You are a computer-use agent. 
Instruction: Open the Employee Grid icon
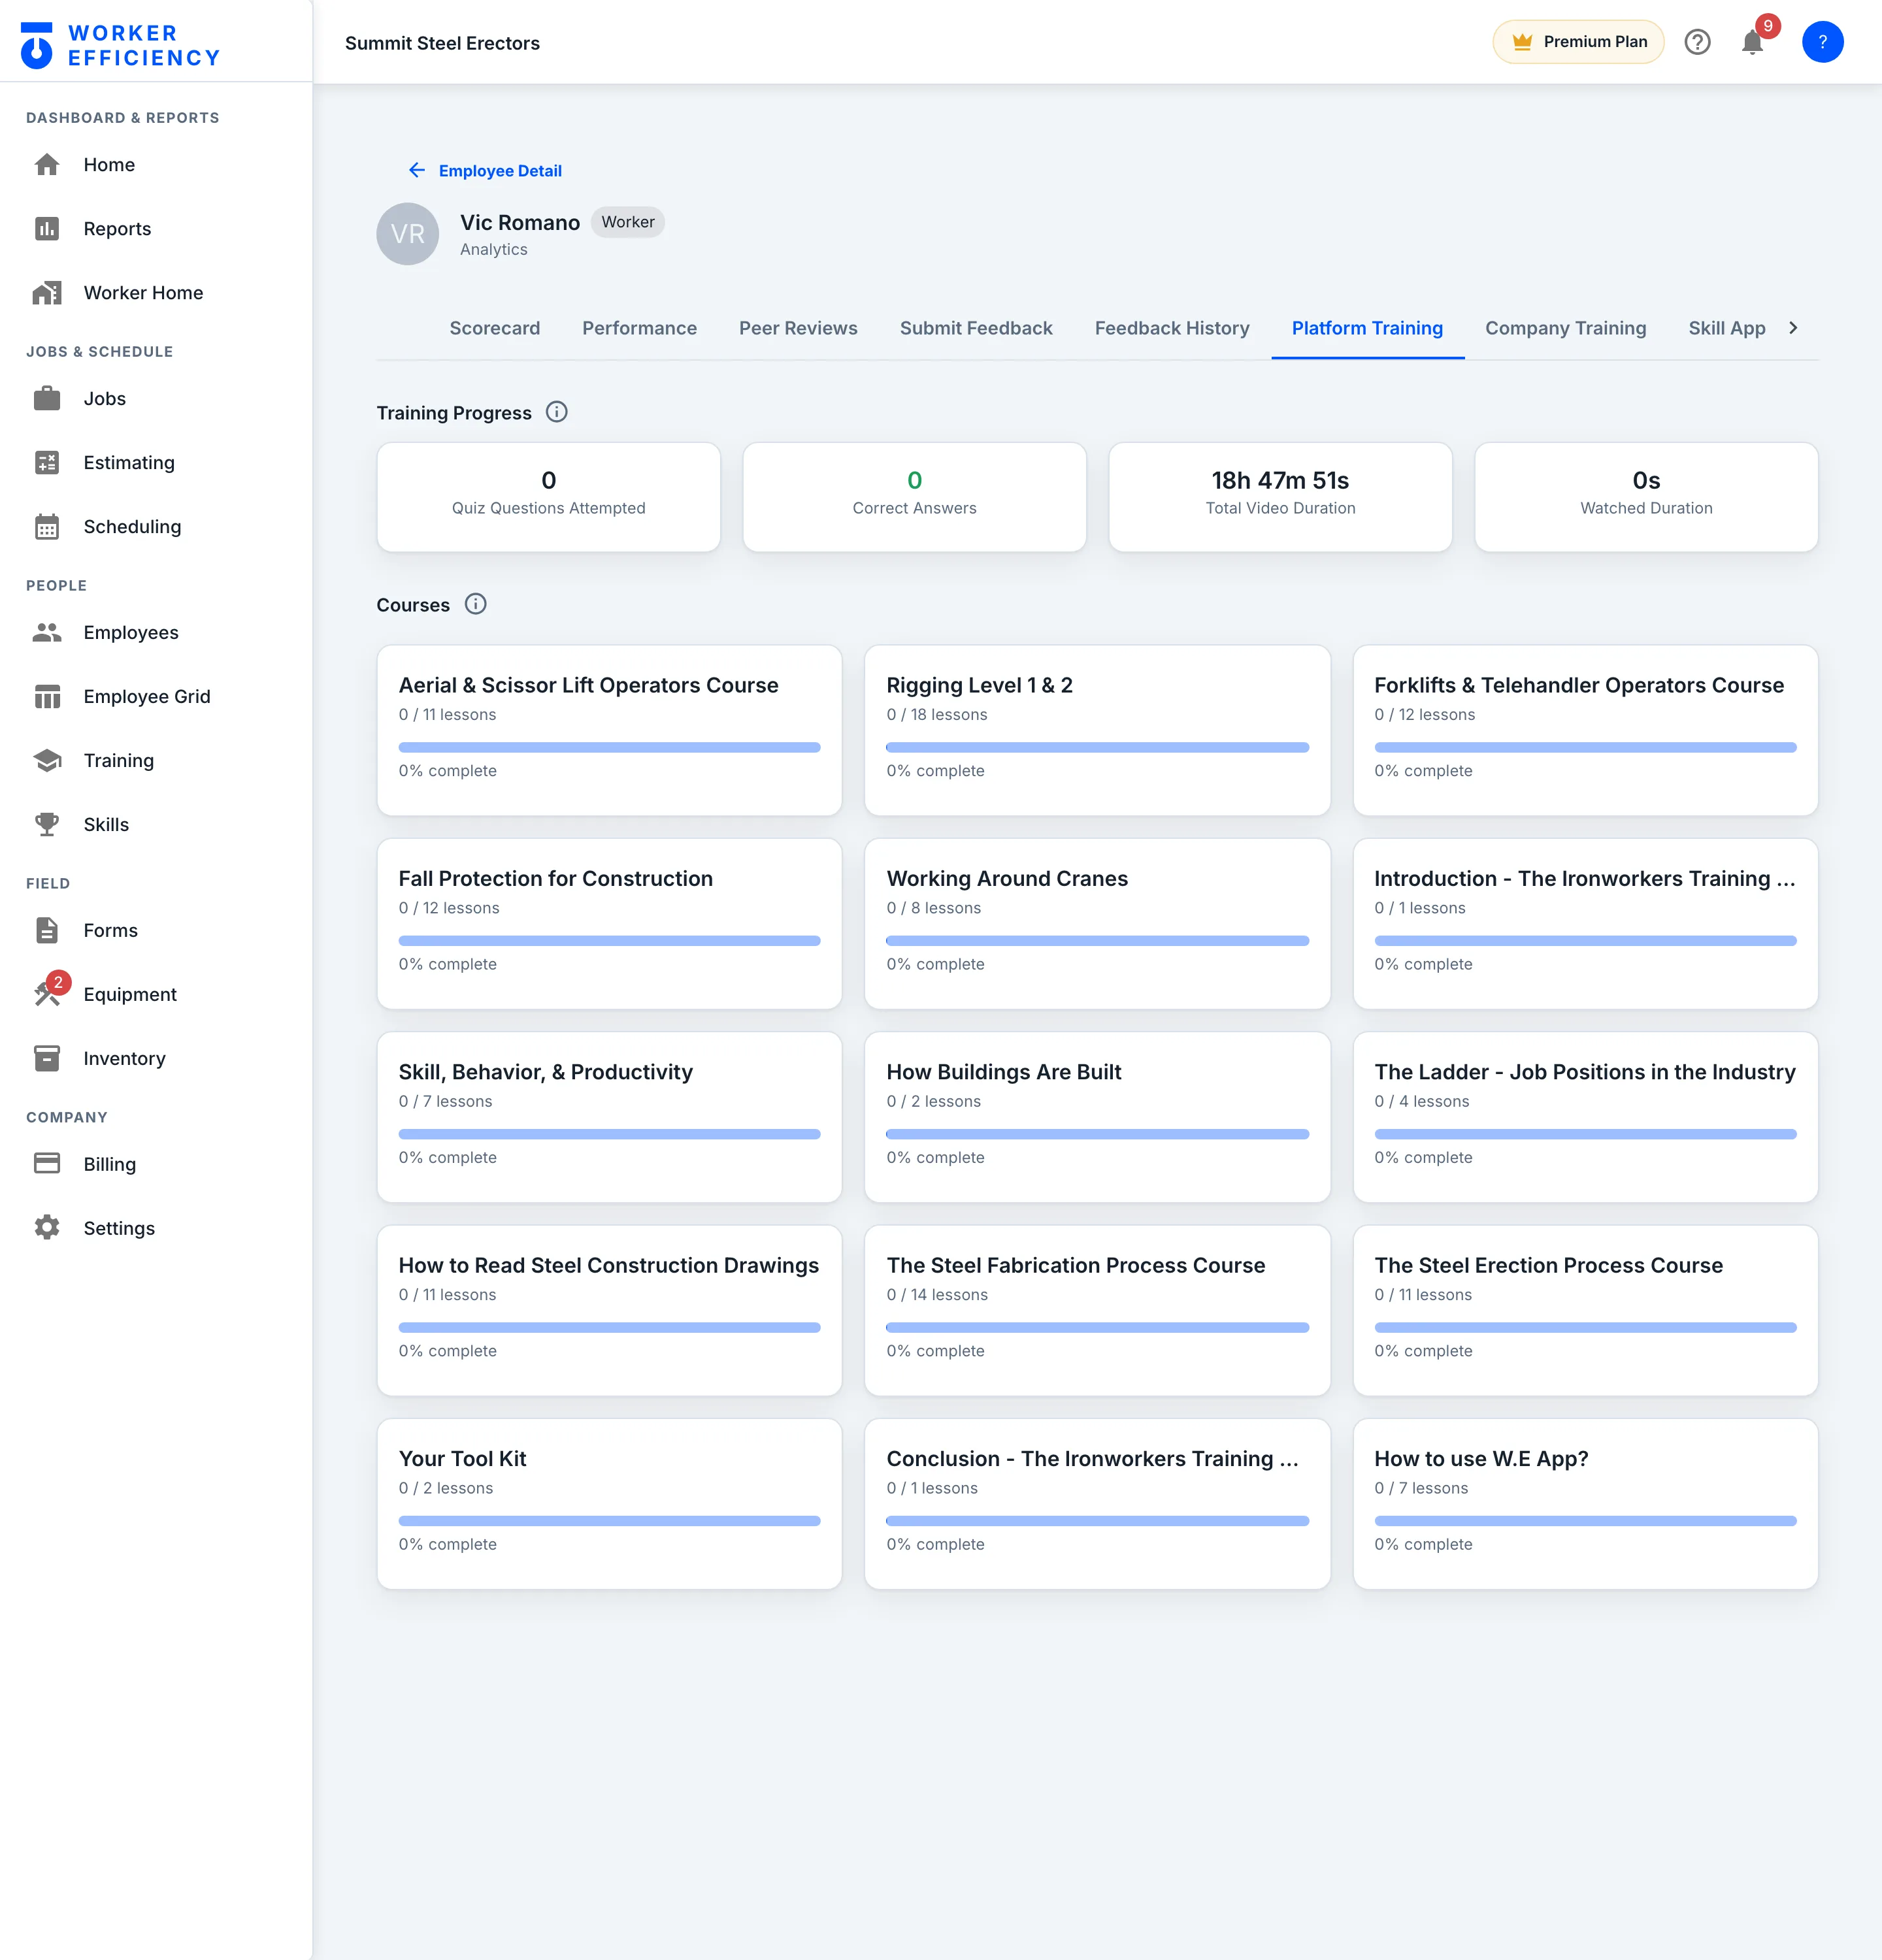coord(47,697)
